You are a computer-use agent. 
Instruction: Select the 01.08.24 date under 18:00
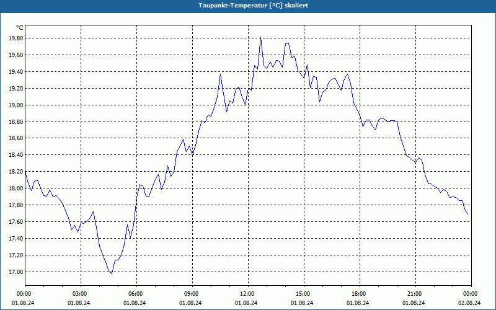[358, 303]
